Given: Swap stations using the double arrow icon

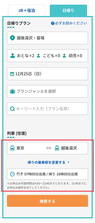Looking at the screenshot, I should click(x=49, y=148).
